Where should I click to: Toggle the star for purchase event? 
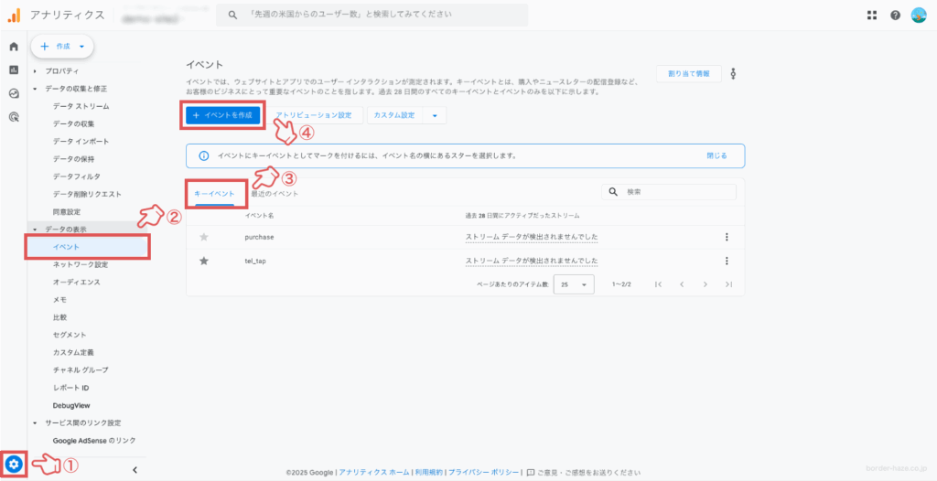pos(204,237)
